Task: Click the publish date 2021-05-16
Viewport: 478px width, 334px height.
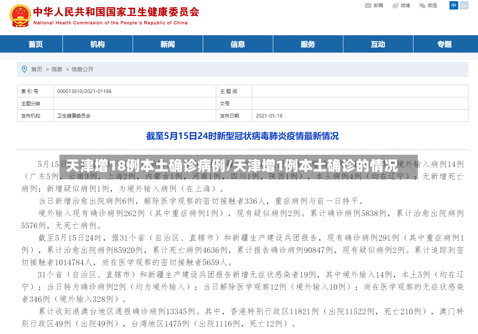Action: coord(269,116)
